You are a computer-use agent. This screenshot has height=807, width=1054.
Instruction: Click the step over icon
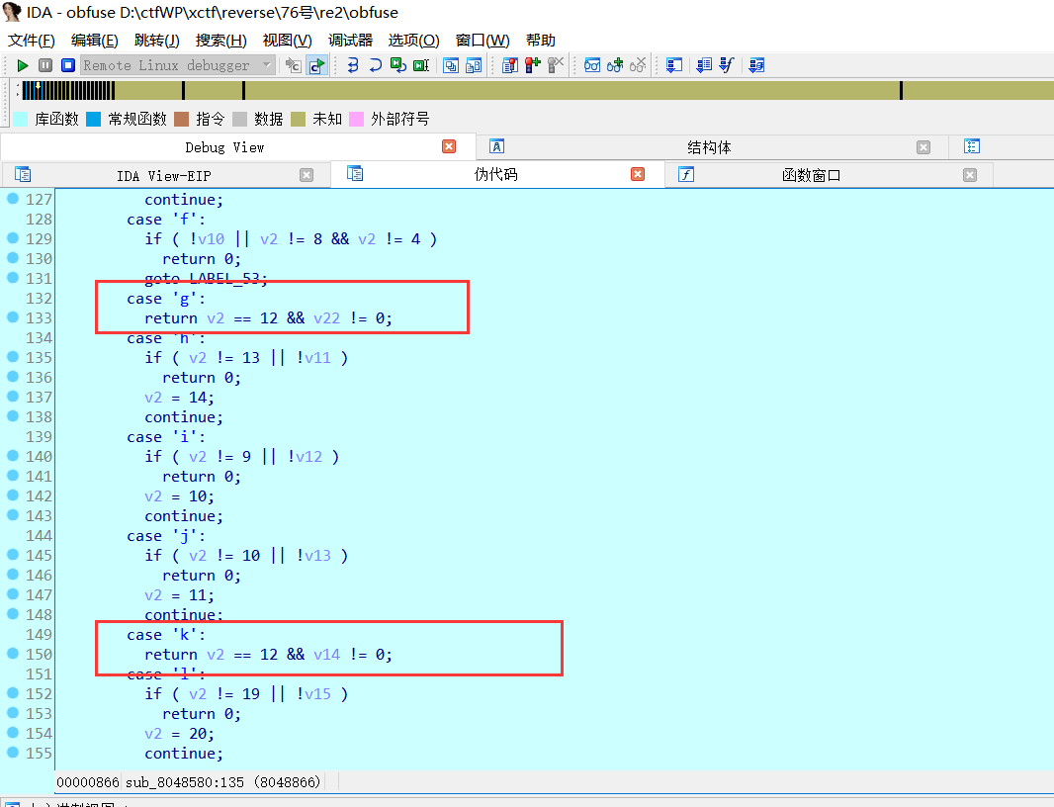pos(375,65)
